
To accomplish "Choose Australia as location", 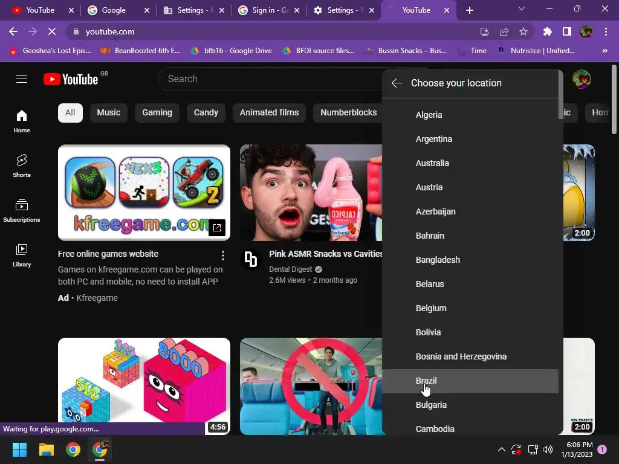I will [x=470, y=163].
